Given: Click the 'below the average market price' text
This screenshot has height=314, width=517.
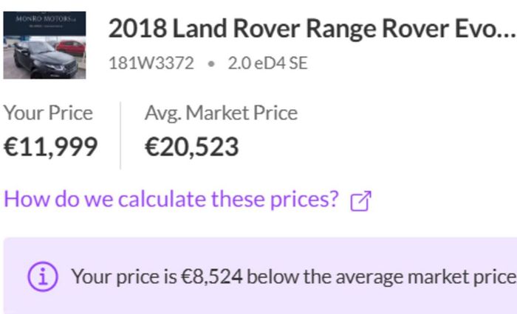Looking at the screenshot, I should click(382, 277).
